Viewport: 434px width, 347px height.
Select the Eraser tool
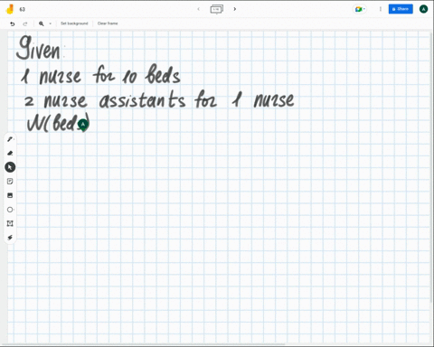[10, 153]
